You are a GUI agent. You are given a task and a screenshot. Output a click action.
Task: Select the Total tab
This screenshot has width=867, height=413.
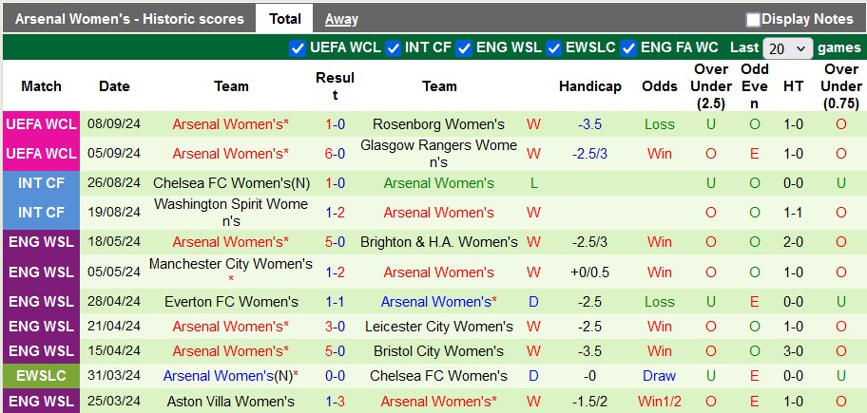pos(284,18)
